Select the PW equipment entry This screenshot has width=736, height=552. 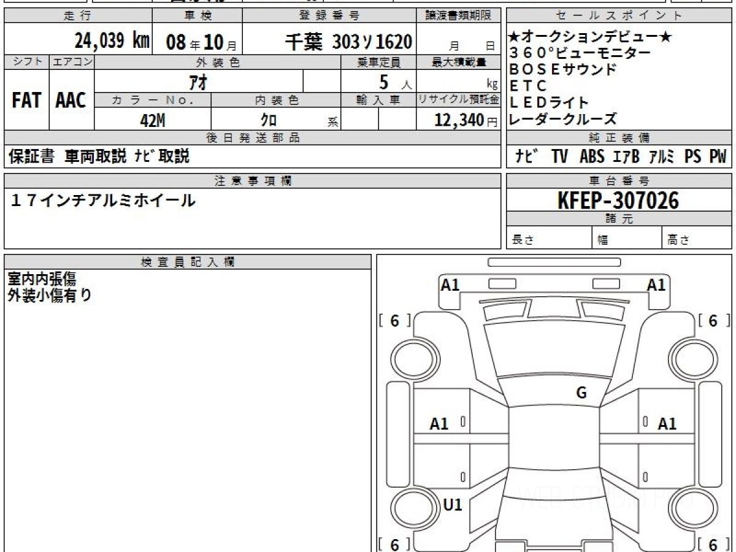click(x=718, y=156)
